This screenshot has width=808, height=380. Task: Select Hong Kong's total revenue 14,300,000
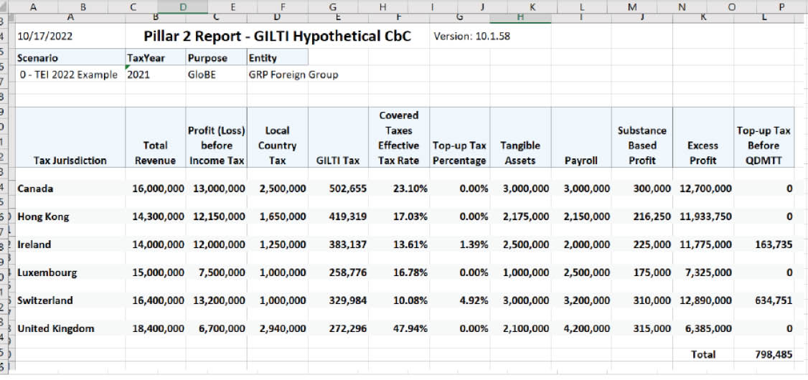[x=156, y=217]
